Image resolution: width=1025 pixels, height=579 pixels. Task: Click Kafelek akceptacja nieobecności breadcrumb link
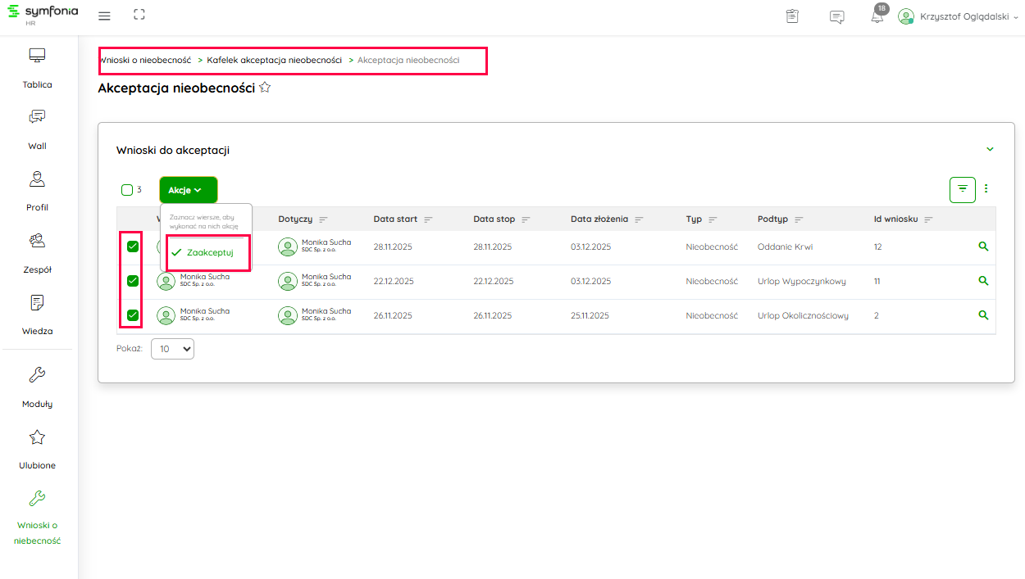[274, 60]
